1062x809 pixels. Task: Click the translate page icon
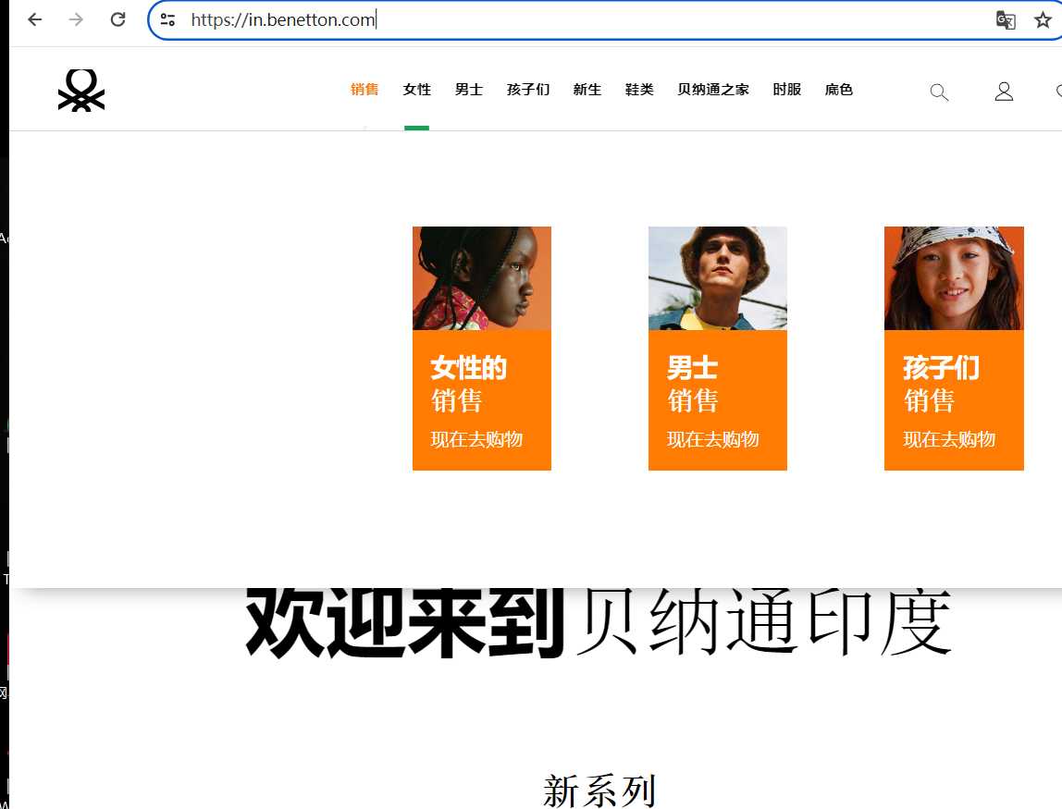pyautogui.click(x=1006, y=19)
